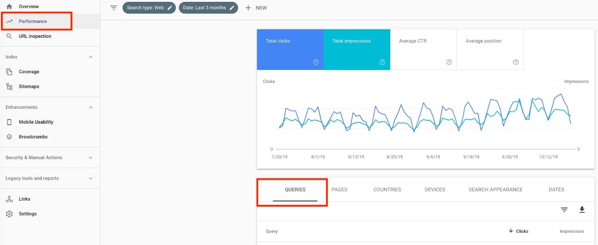Click the Settings gear icon

click(9, 214)
